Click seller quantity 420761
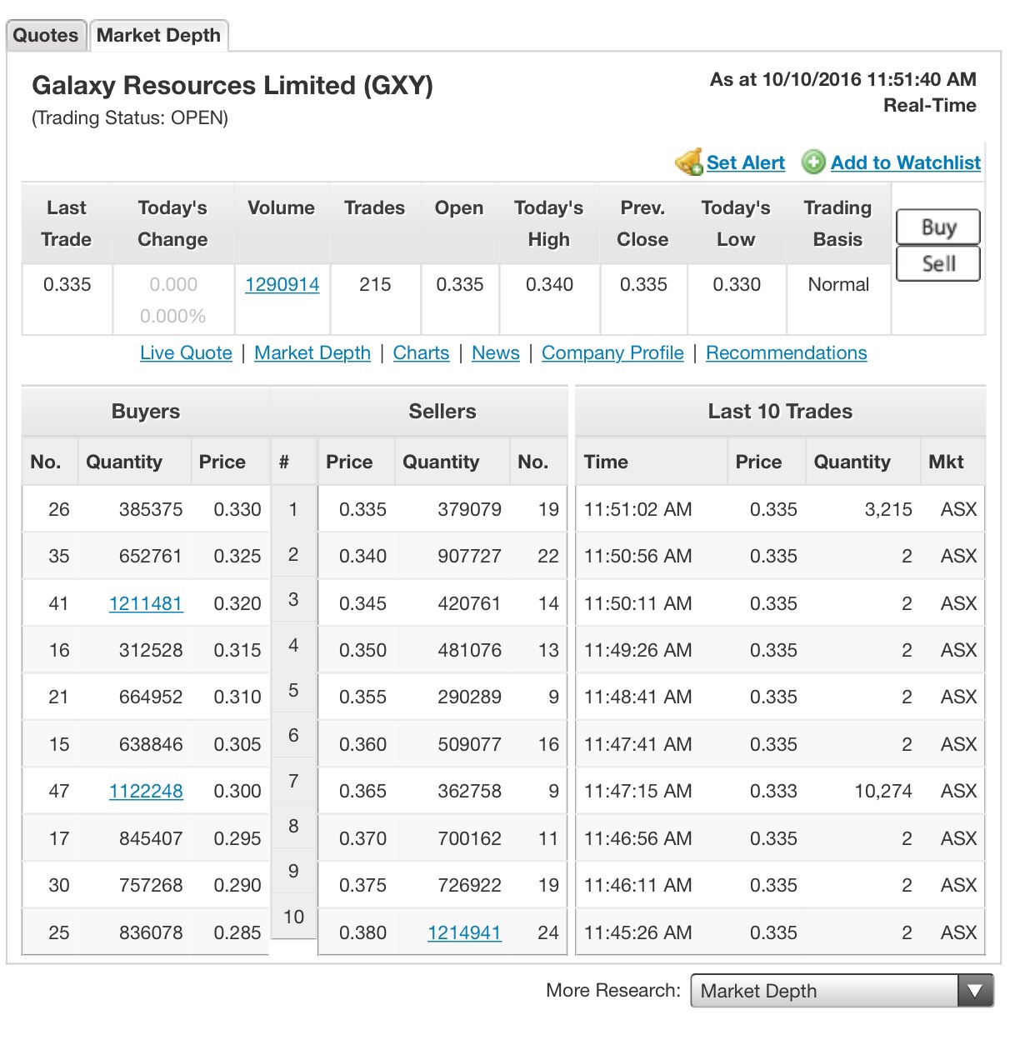Viewport: 1015px width, 1040px height. coord(469,603)
